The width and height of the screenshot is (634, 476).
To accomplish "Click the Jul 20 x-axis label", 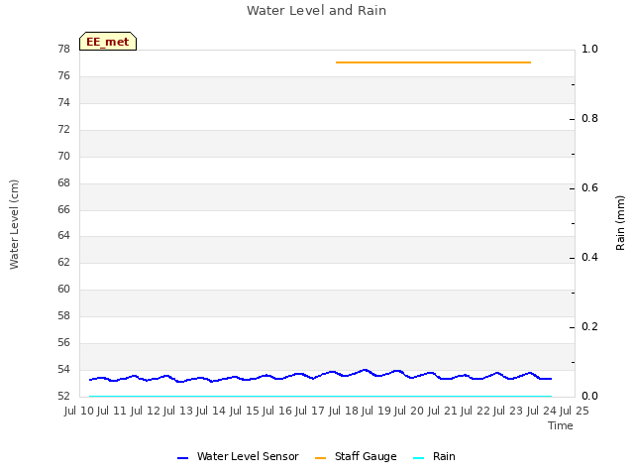I will [x=409, y=412].
